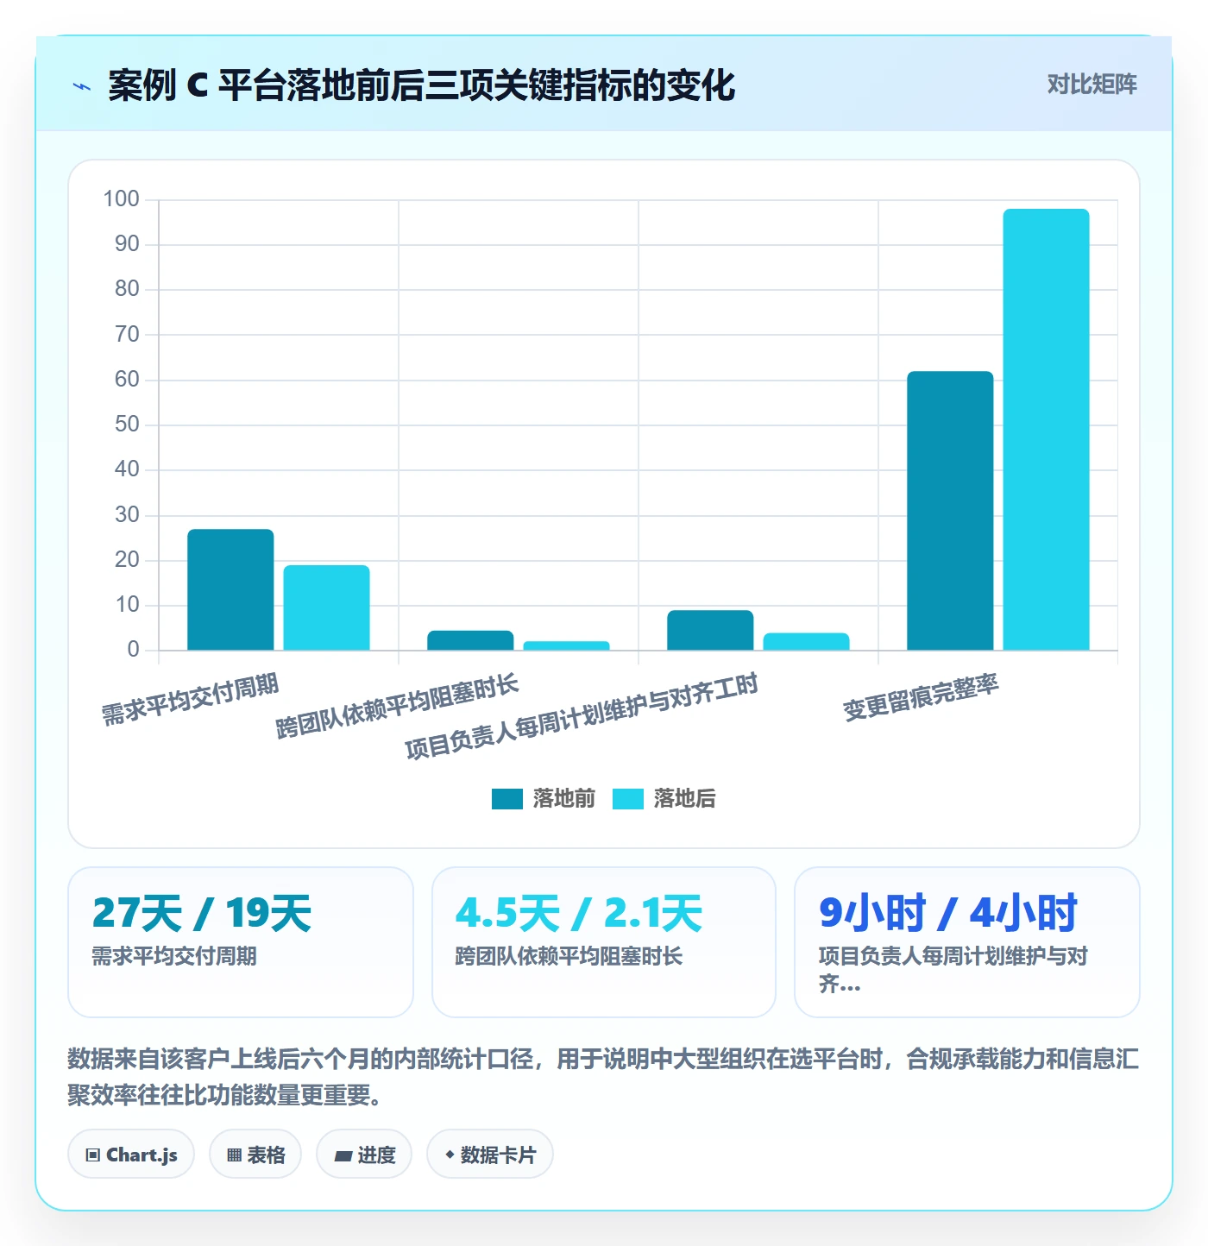Click the y-axis value 50
This screenshot has width=1208, height=1246.
click(x=127, y=425)
